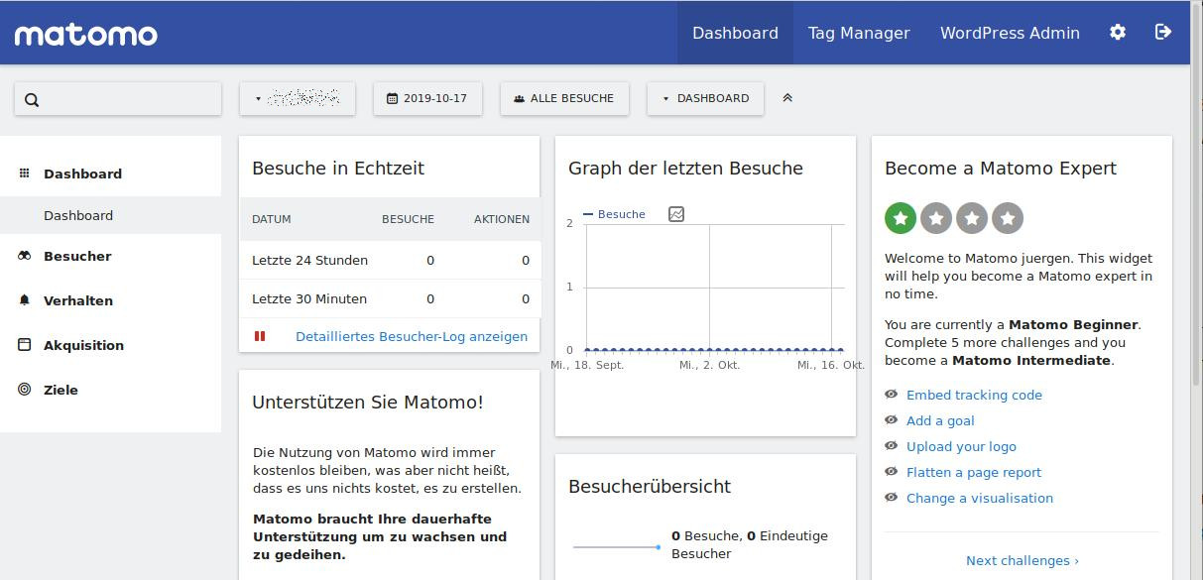Open Detailliertes Besucher-Log anzeigen link
Screen dimensions: 1203x580
pos(412,336)
